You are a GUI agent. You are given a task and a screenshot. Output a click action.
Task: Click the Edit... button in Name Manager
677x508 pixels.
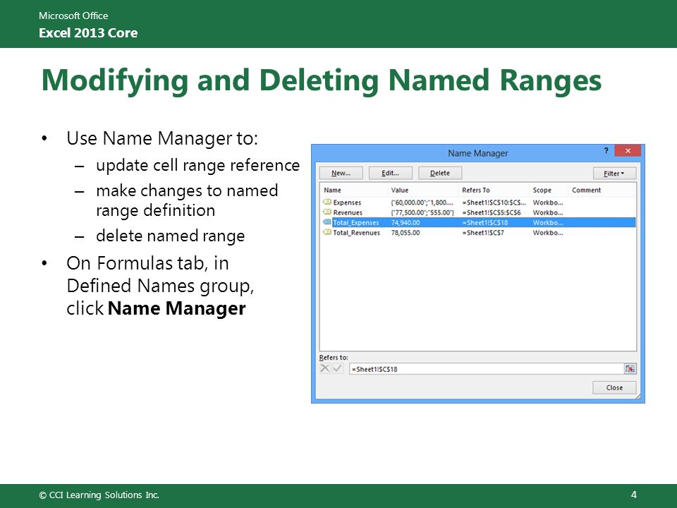pos(390,173)
